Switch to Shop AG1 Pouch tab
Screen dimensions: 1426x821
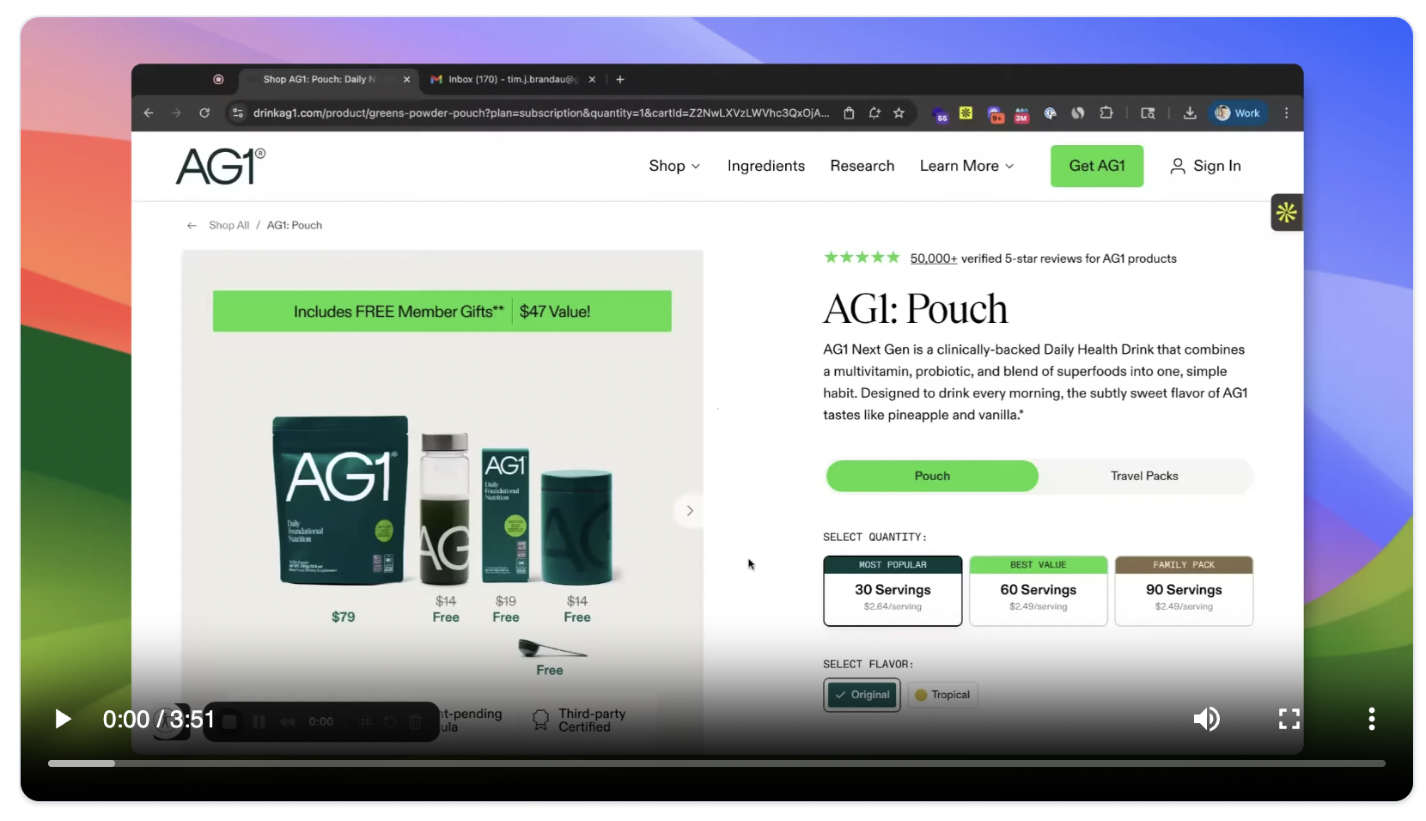[320, 79]
